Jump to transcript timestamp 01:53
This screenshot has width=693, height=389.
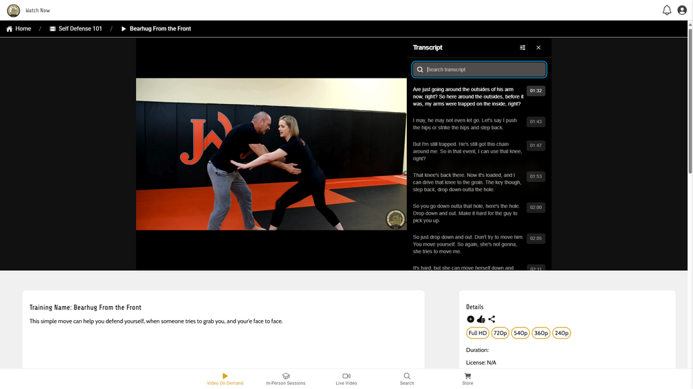535,176
